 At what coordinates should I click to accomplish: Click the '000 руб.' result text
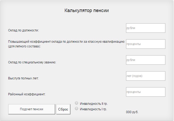point(132,112)
